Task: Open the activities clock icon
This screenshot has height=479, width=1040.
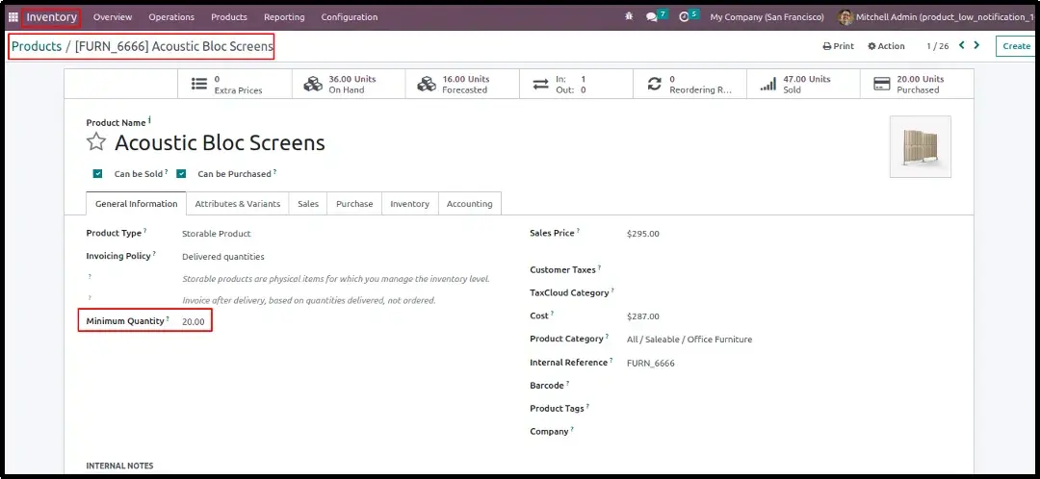Action: pos(685,17)
